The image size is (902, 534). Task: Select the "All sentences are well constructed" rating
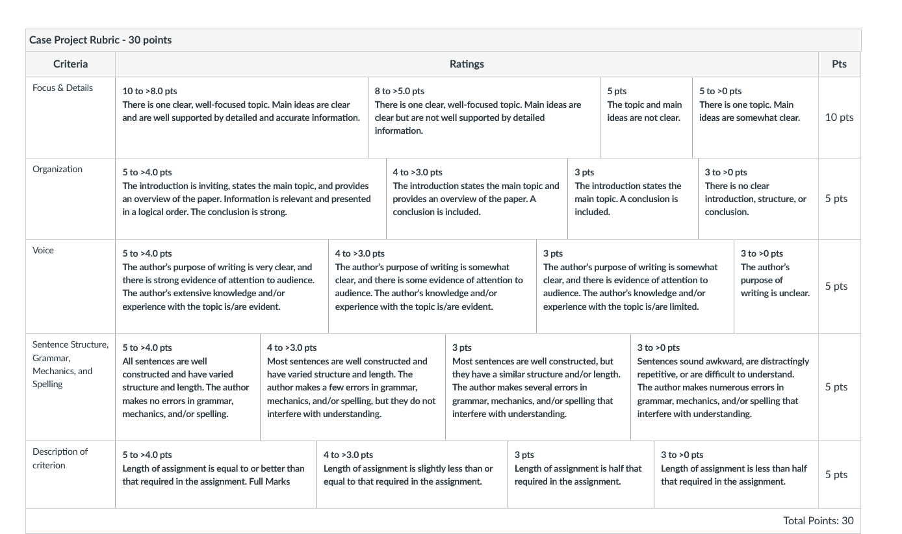click(187, 381)
